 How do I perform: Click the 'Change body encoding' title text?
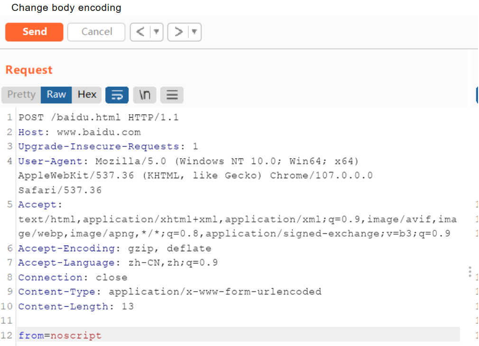66,7
